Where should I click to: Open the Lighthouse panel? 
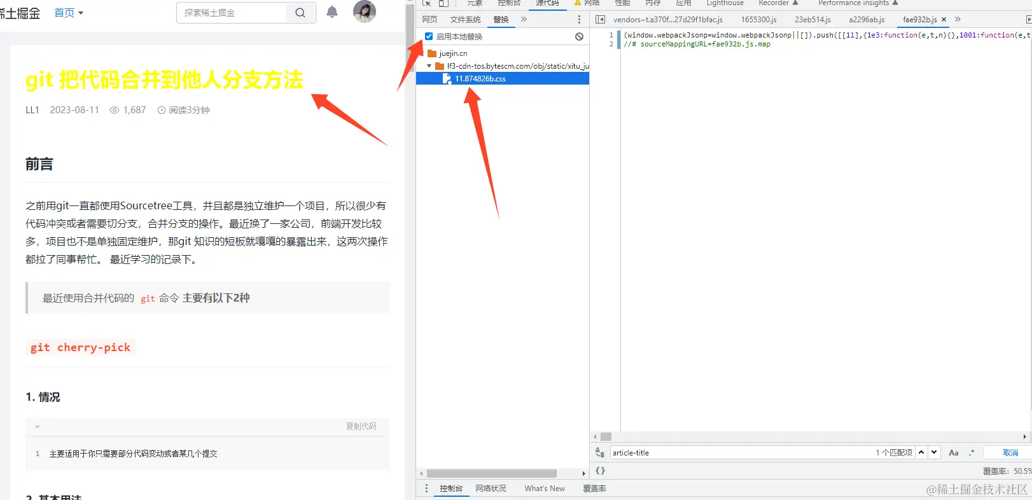[725, 3]
